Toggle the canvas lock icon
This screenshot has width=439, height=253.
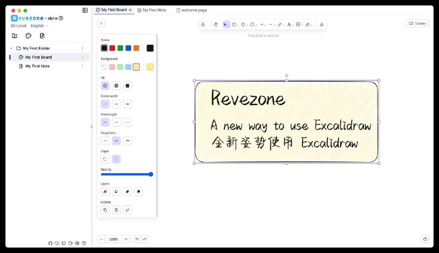click(x=203, y=24)
